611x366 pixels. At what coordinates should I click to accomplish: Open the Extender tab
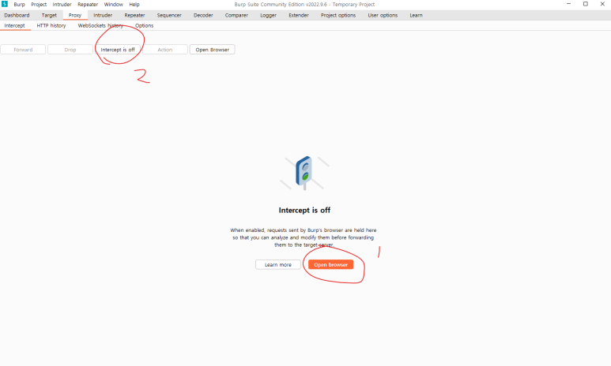[299, 15]
